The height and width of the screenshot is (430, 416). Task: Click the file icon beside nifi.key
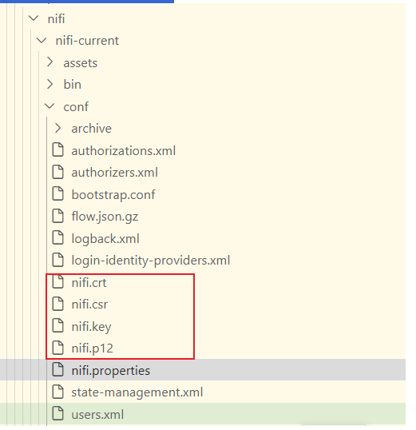[58, 325]
